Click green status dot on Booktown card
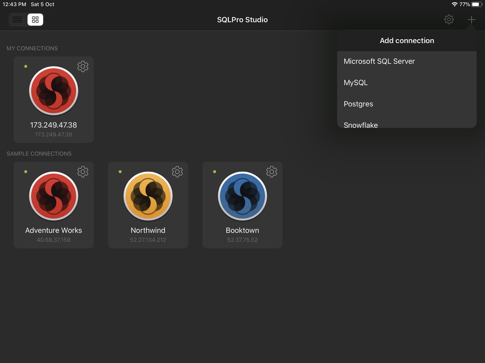 click(x=215, y=171)
